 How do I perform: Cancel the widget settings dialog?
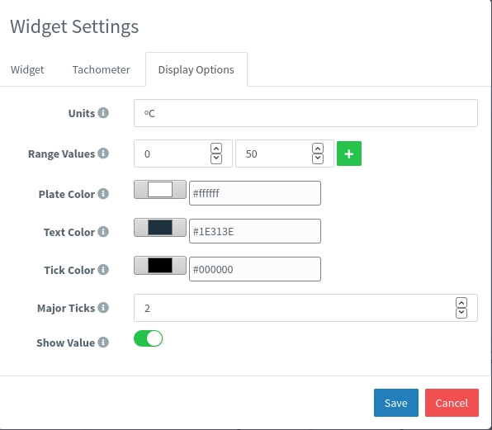coord(452,403)
